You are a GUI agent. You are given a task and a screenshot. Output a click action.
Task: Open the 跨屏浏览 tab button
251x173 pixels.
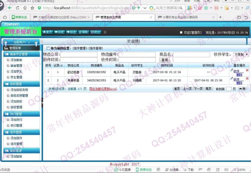coord(19,17)
